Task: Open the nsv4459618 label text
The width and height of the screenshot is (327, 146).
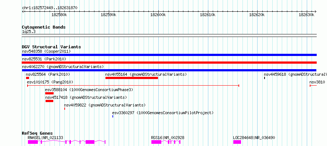Action: point(295,74)
